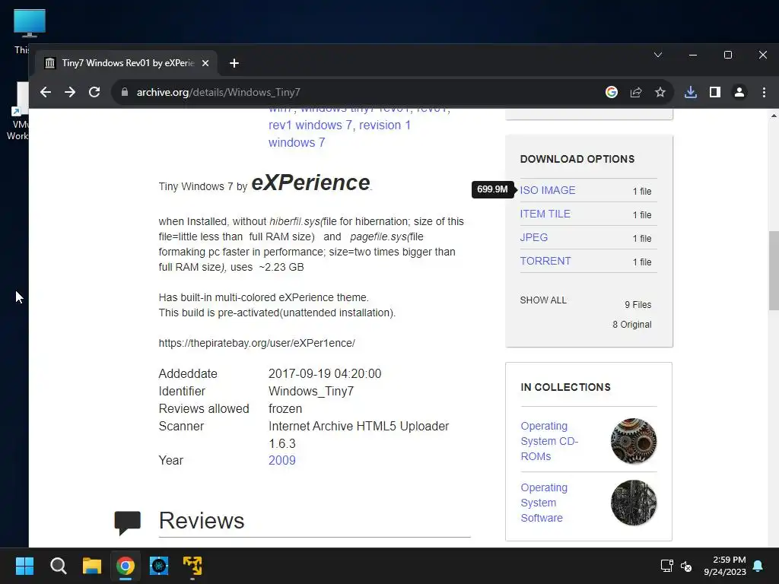Screen dimensions: 779x584
Task: Go back with Chrome's back arrow
Action: 46,92
